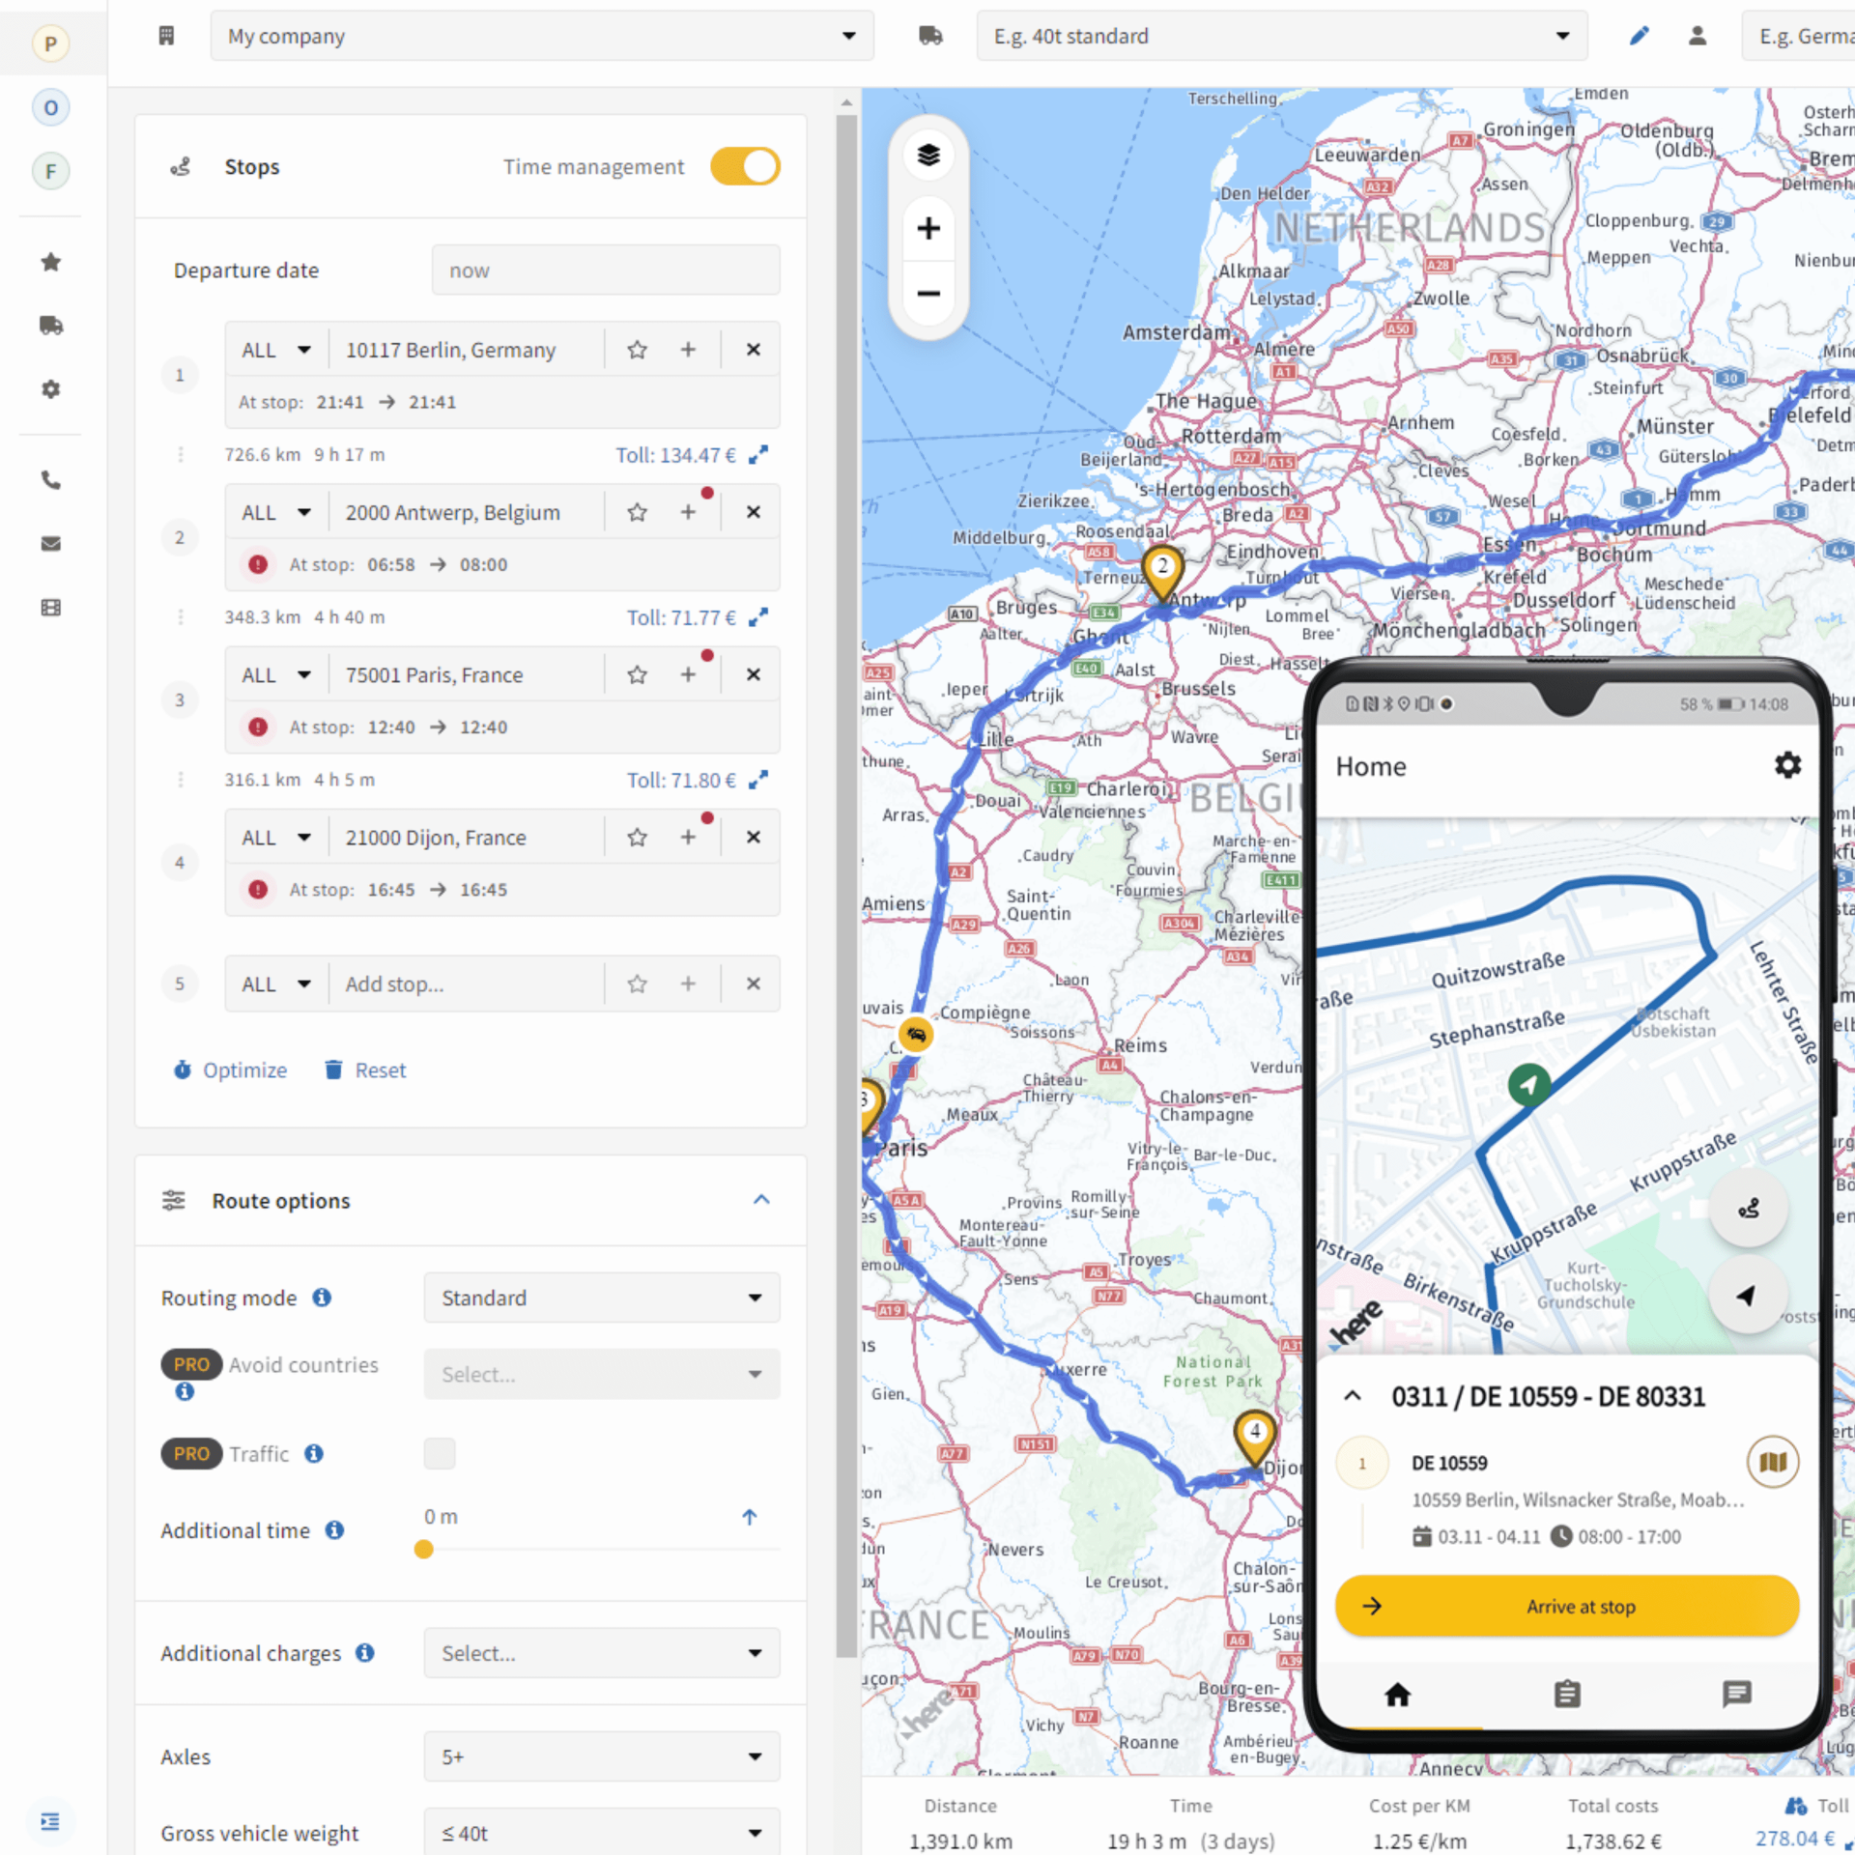Click the add stop plus icon for stop 2

pyautogui.click(x=690, y=511)
